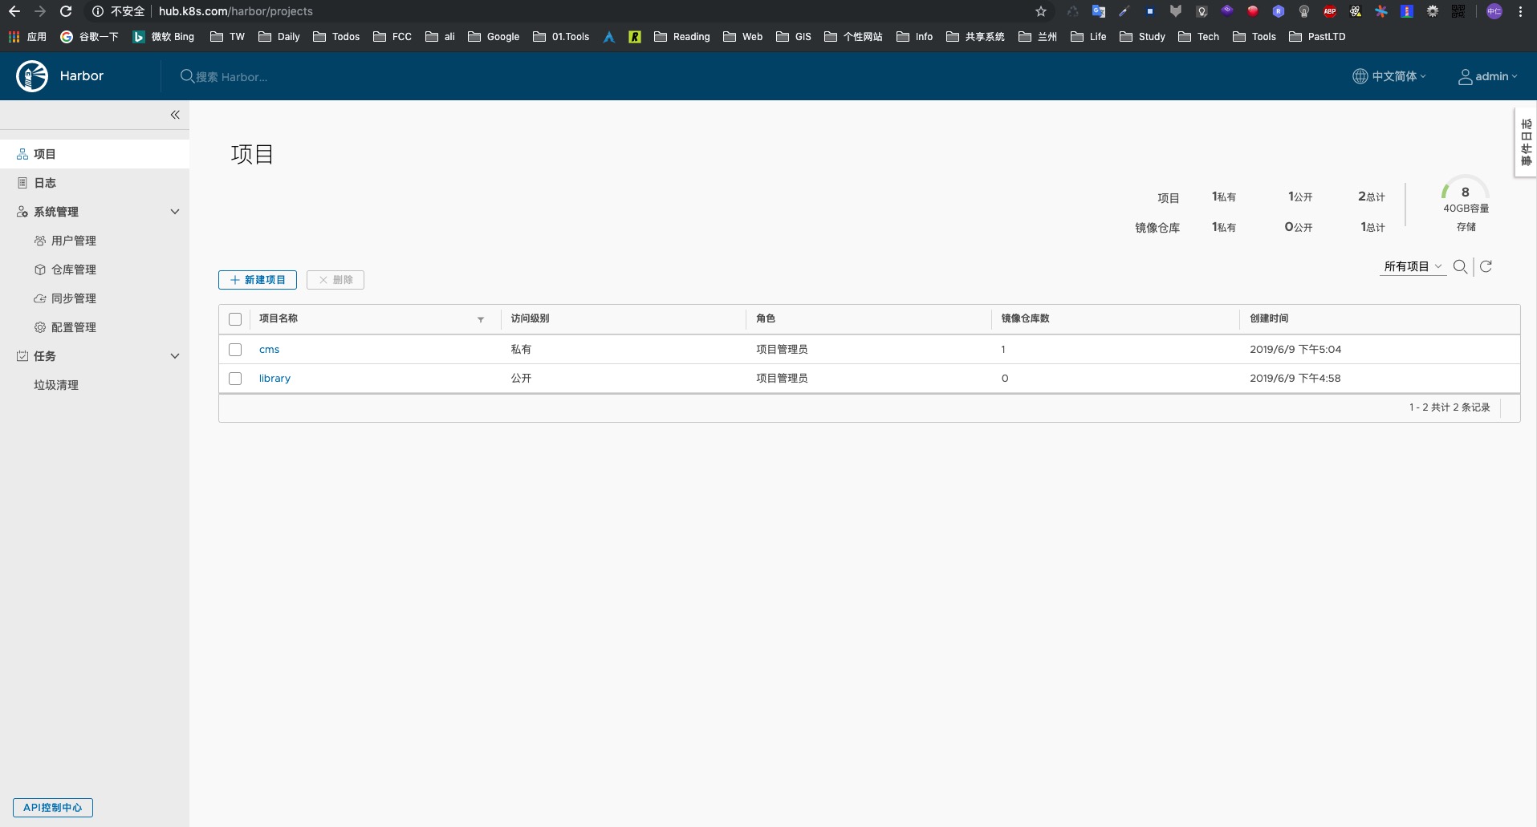Viewport: 1537px width, 827px height.
Task: Click the admin user avatar icon
Action: point(1465,76)
